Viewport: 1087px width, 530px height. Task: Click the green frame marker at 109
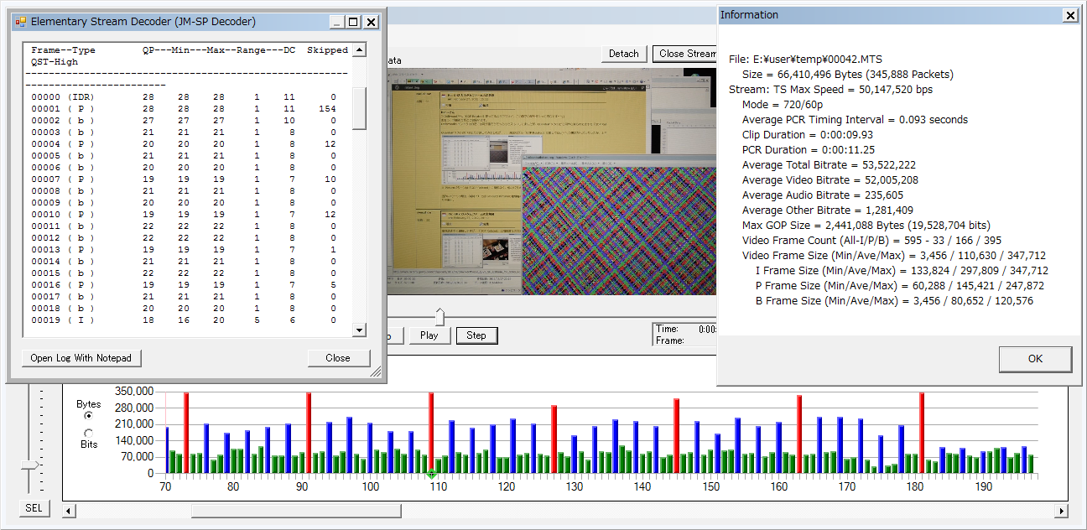(431, 475)
